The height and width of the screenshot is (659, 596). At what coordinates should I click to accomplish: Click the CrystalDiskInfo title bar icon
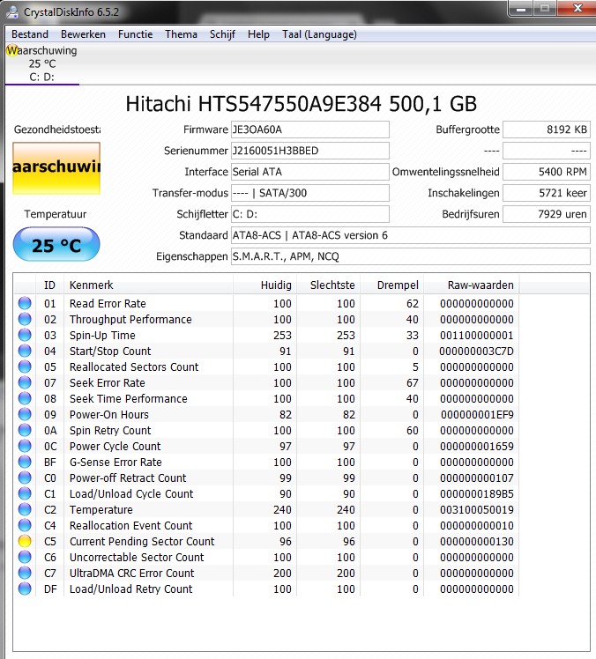click(12, 11)
